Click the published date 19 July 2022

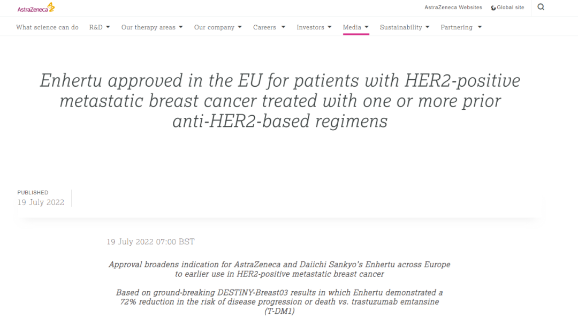(x=41, y=202)
